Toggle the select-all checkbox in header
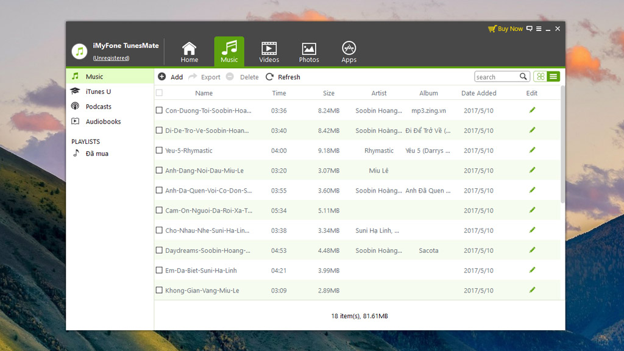This screenshot has height=351, width=624. (159, 93)
